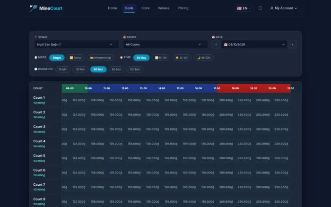Image resolution: width=331 pixels, height=207 pixels.
Task: Click the red 18:00 timeline header
Action: (x=235, y=88)
